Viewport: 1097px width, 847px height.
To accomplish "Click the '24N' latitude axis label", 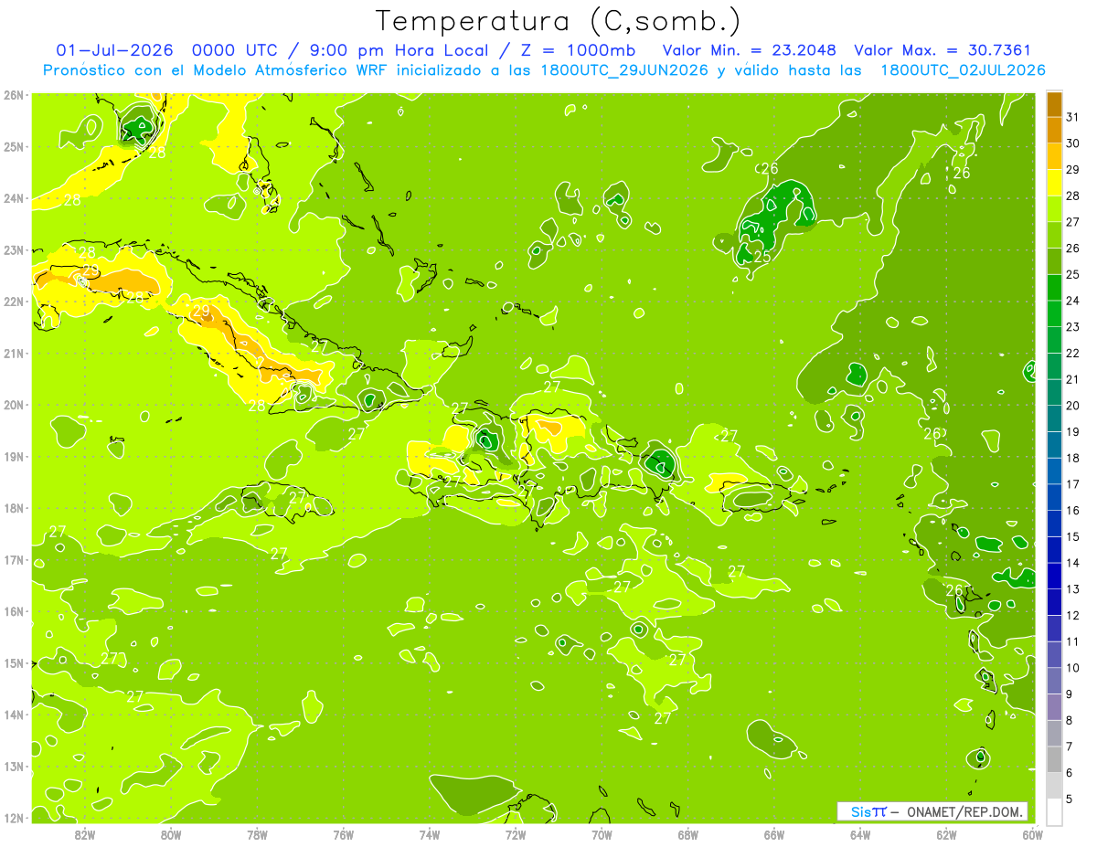I will 13,198.
